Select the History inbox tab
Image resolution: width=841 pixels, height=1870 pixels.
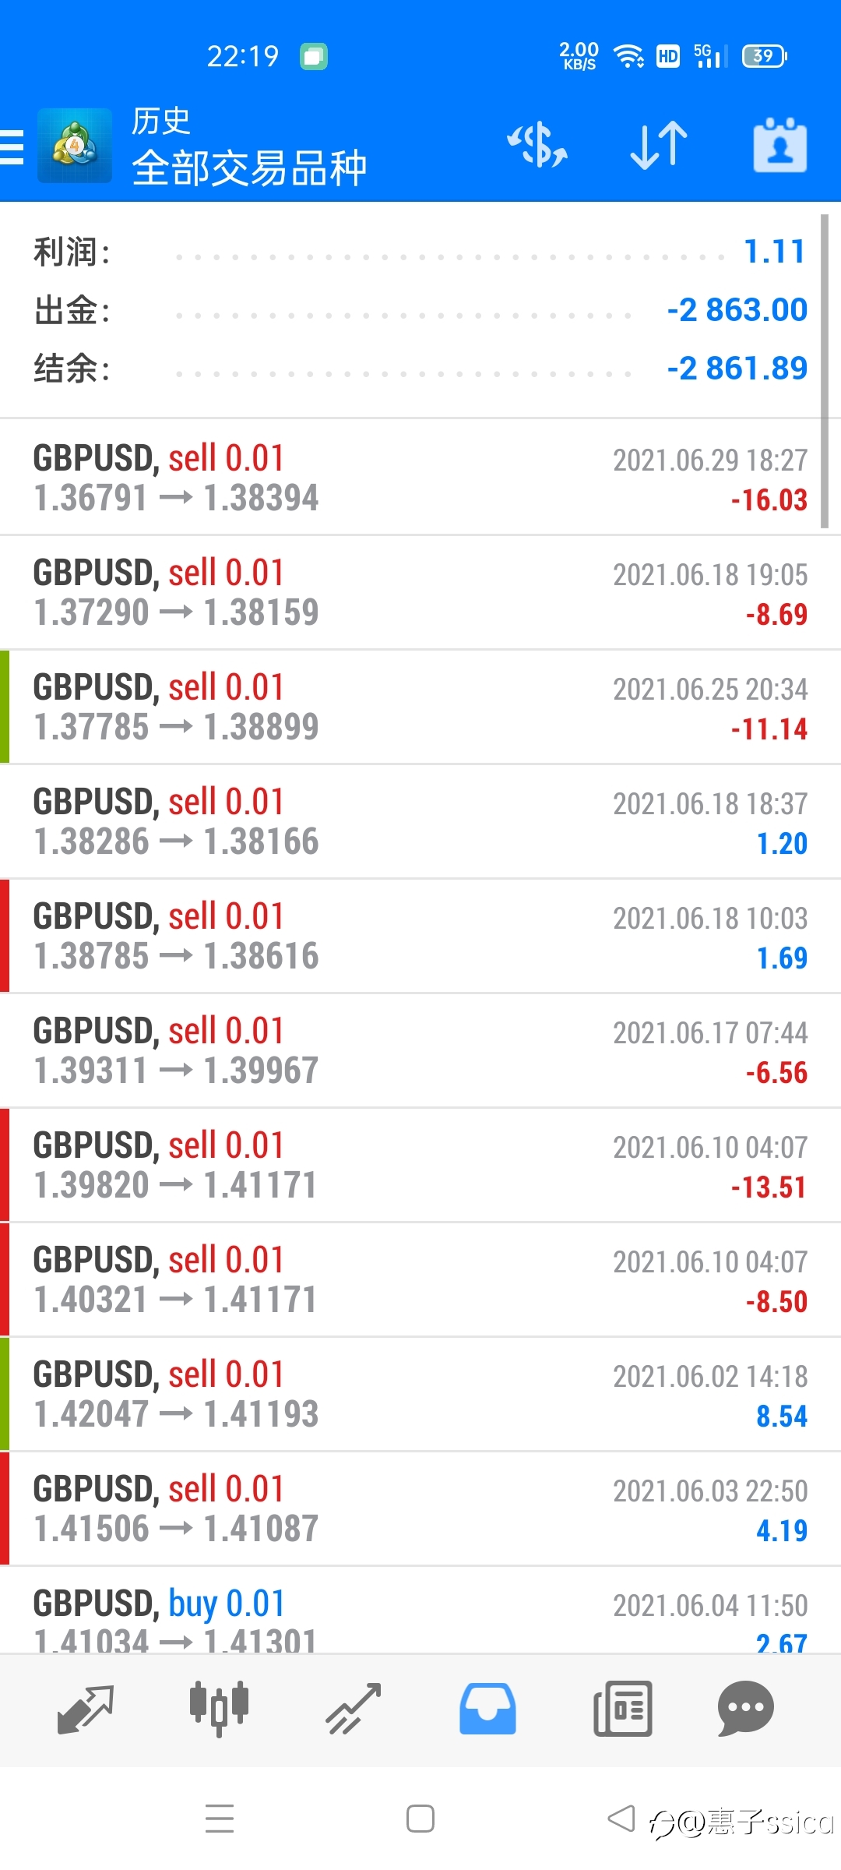(x=487, y=1709)
